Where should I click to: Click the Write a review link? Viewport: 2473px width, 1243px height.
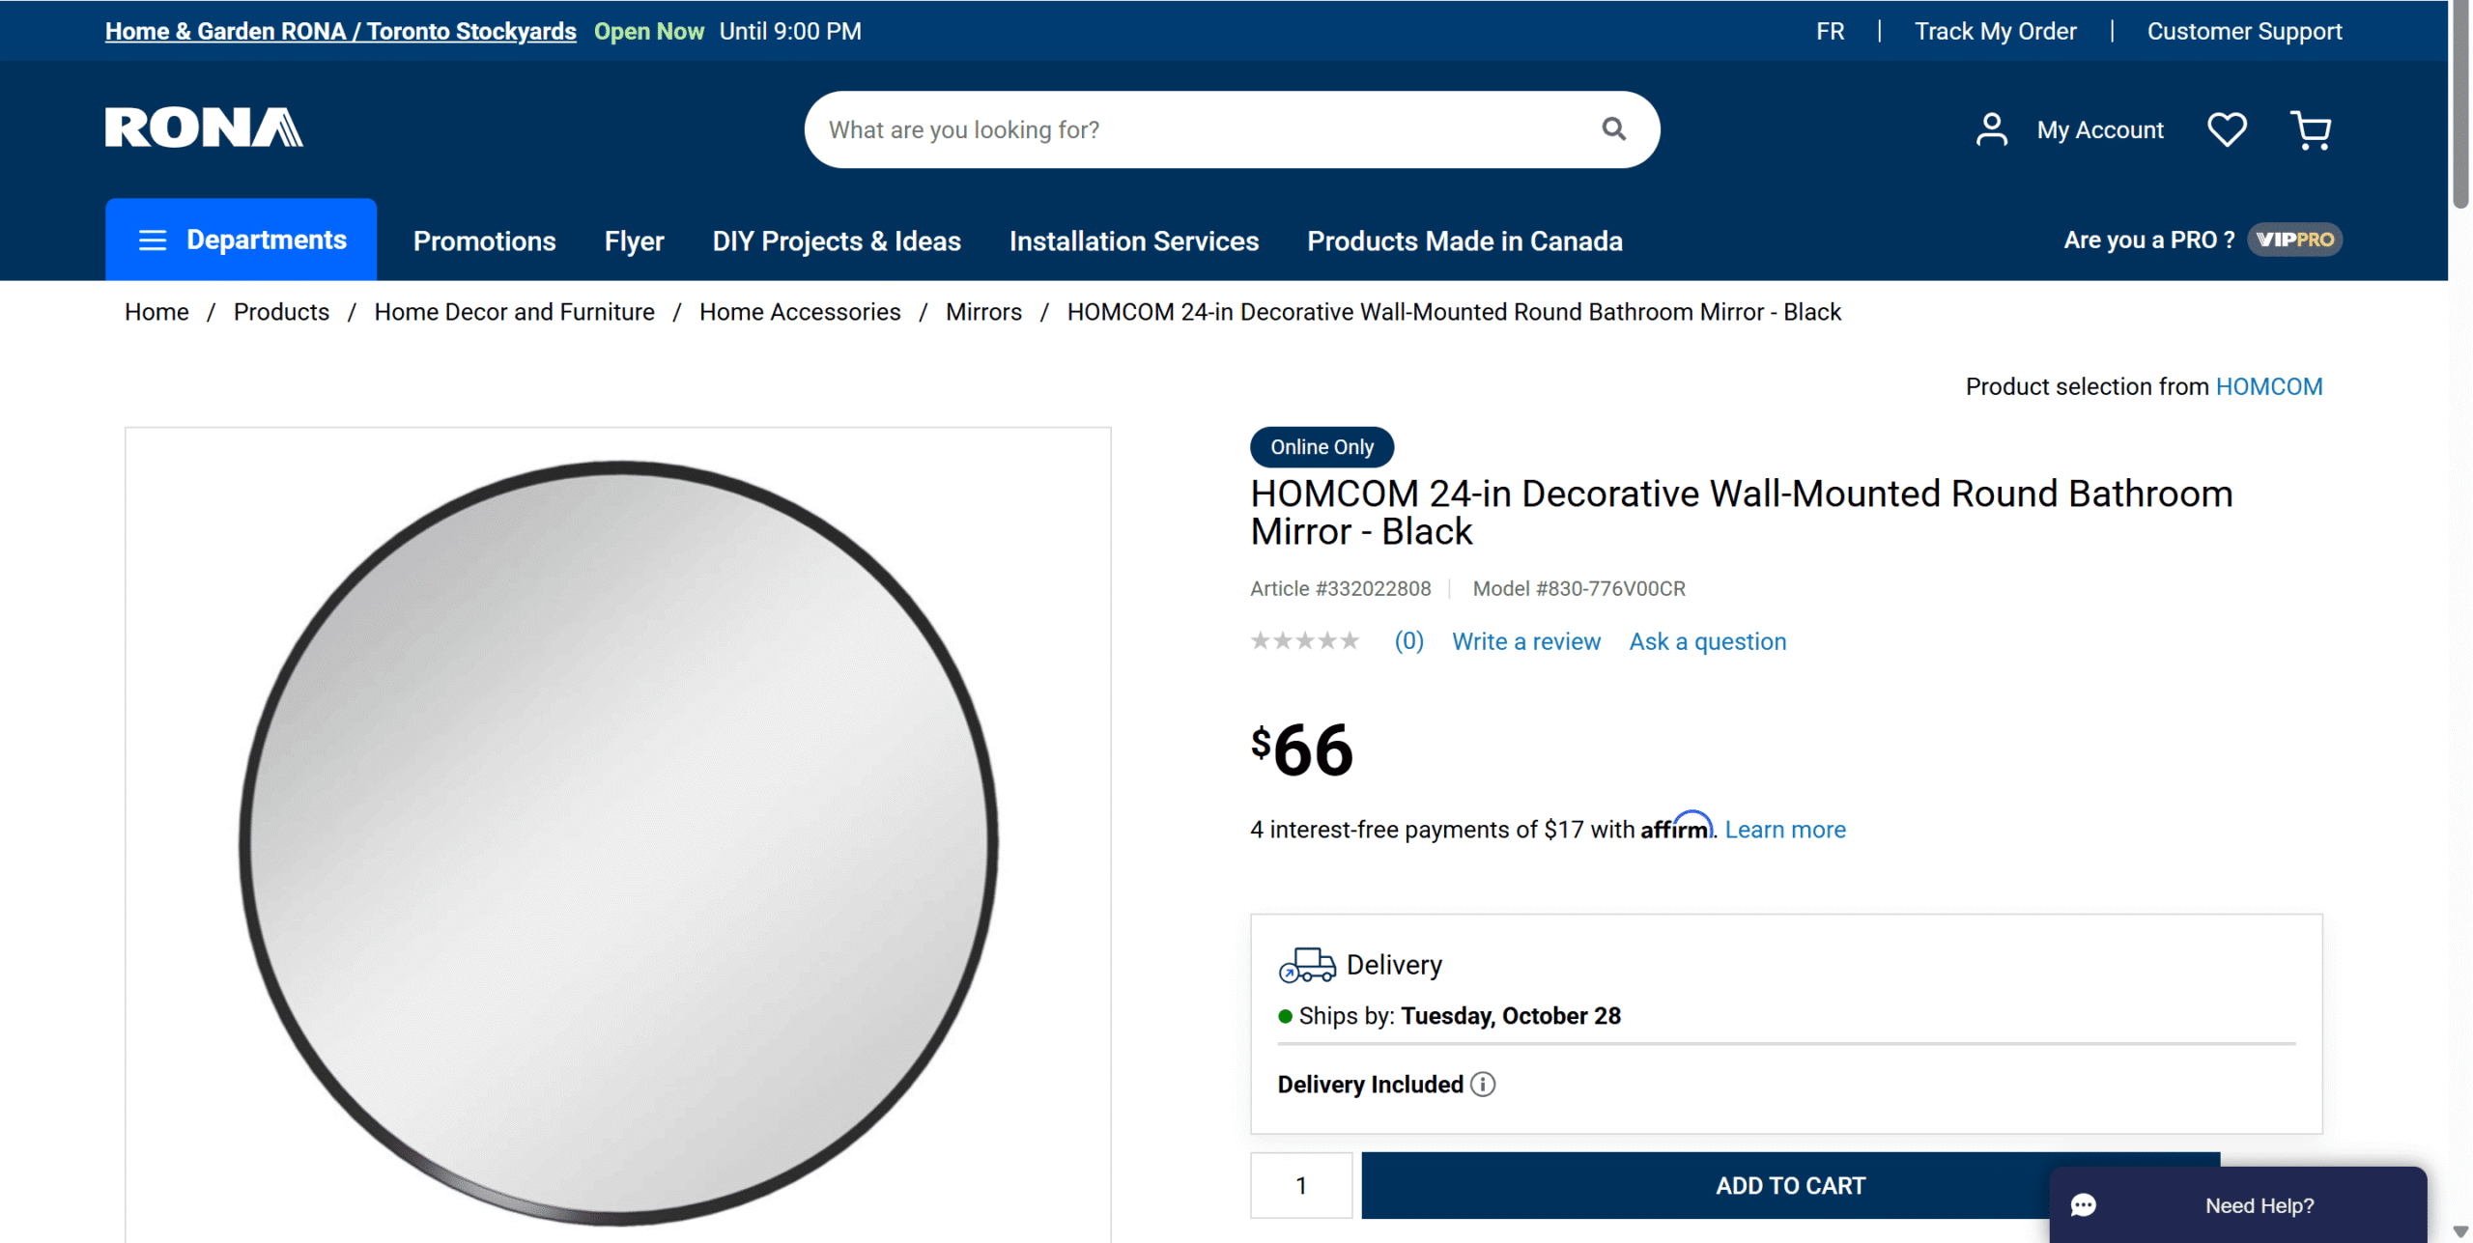pos(1525,641)
